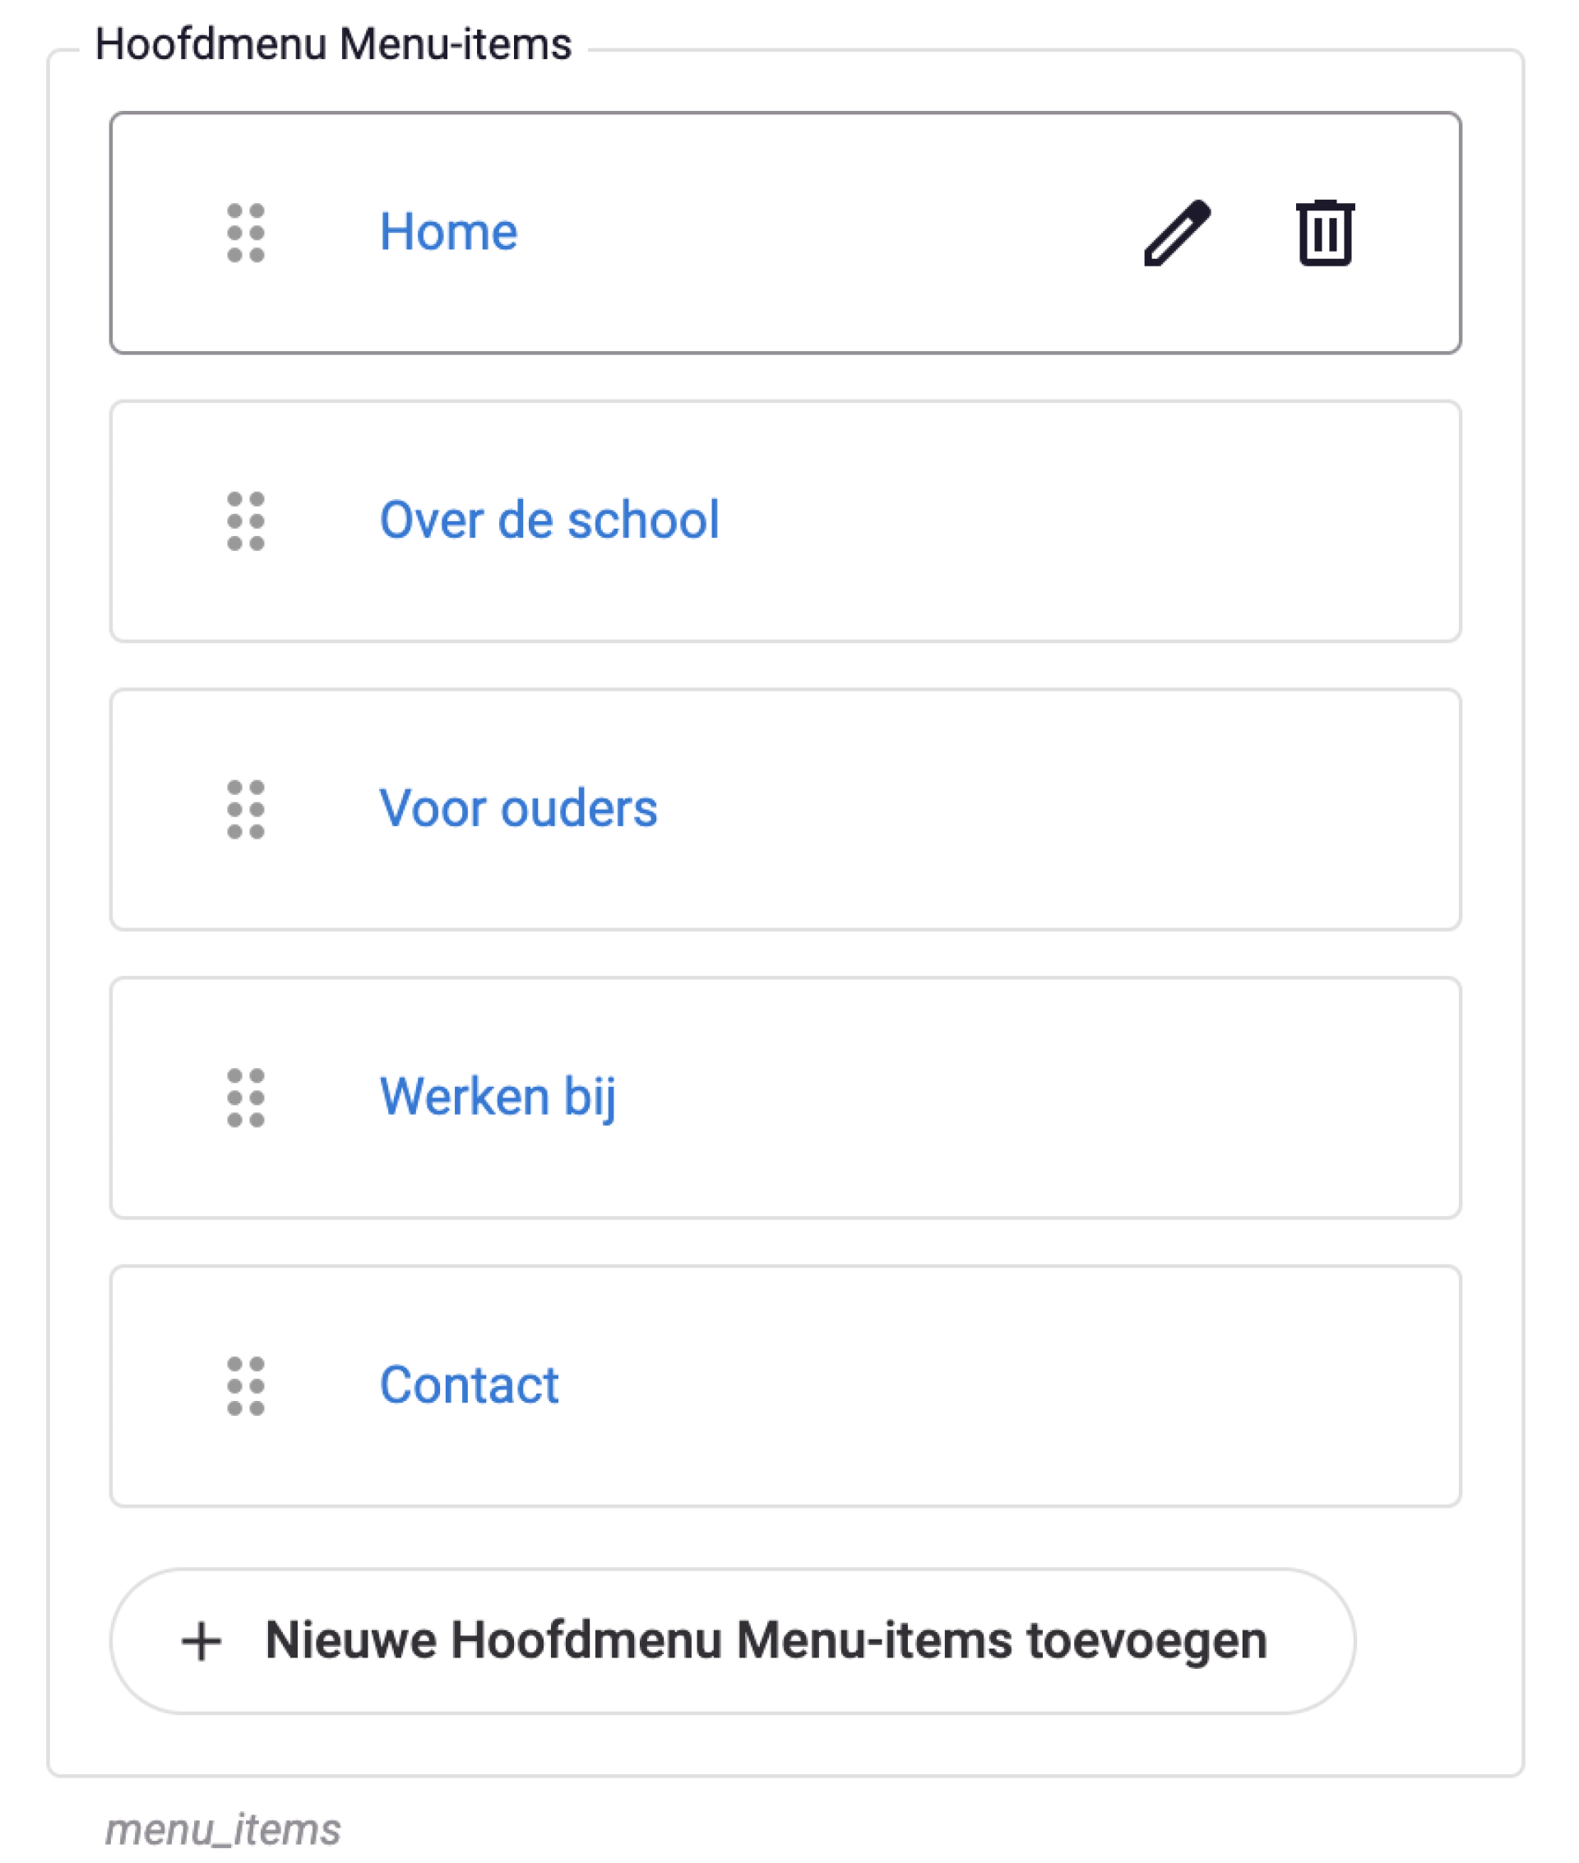
Task: Click the Werken bij reorder handle
Action: point(245,1097)
